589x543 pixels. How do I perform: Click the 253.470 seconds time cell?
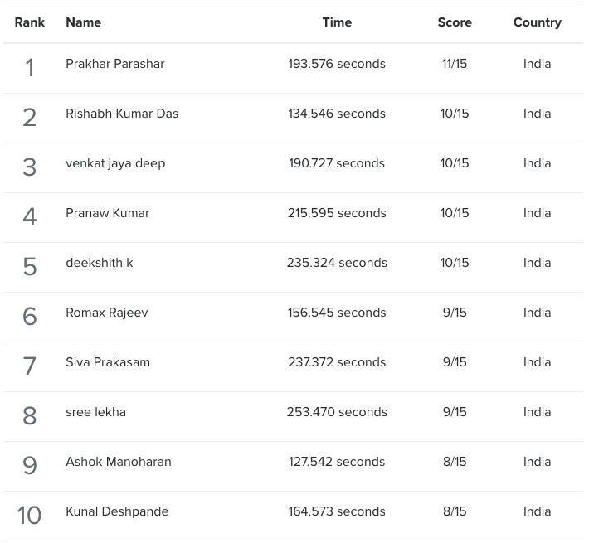(x=337, y=412)
